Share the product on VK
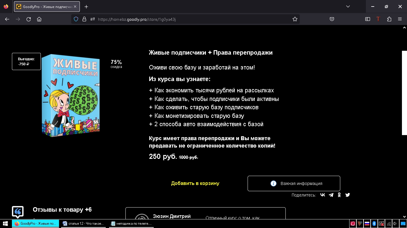 pos(323,195)
